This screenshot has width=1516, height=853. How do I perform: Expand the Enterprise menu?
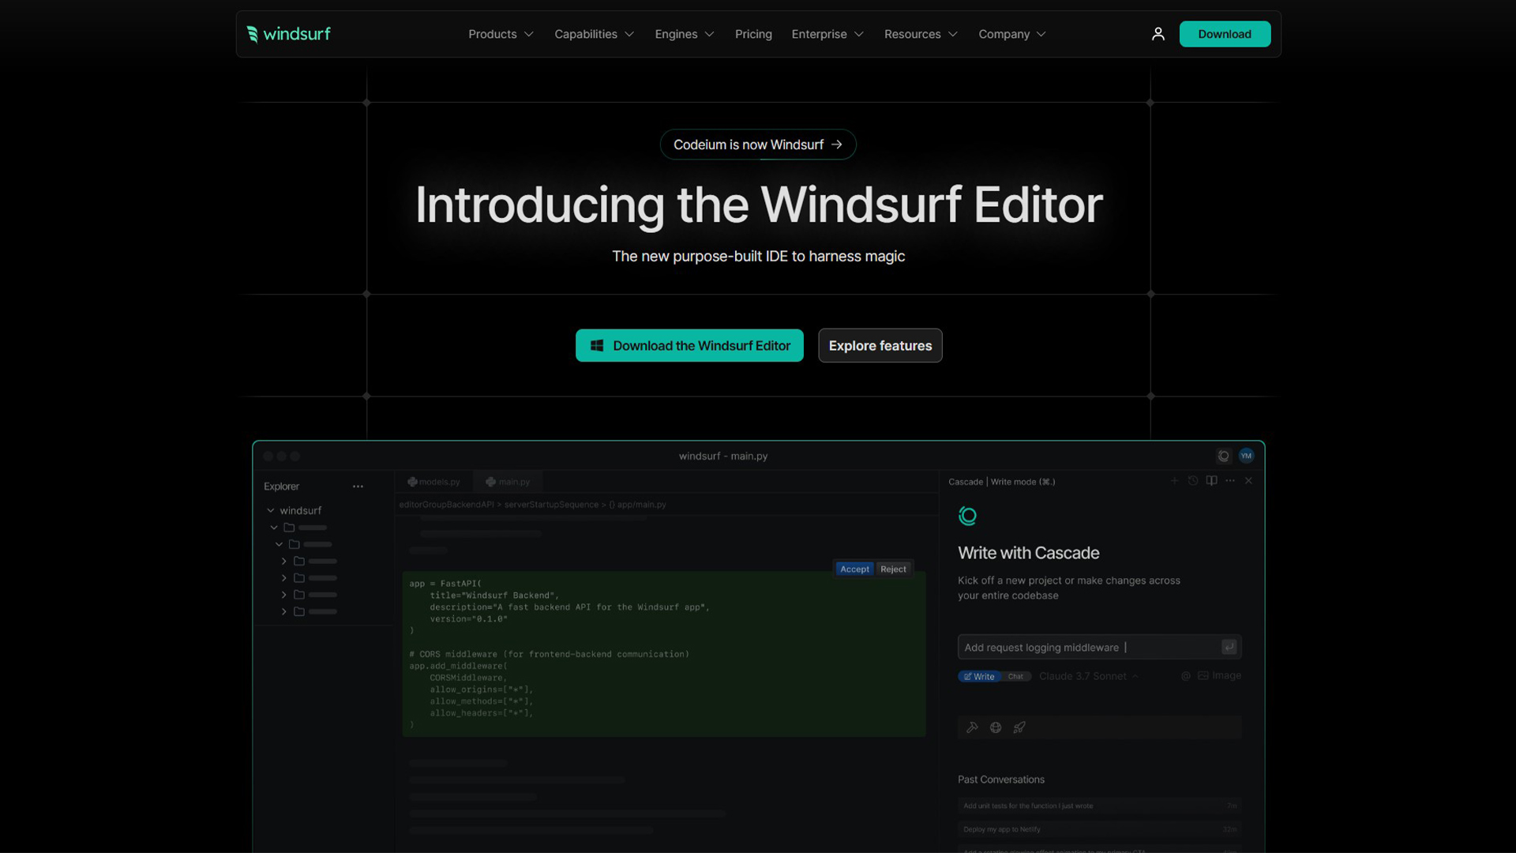[x=827, y=34]
